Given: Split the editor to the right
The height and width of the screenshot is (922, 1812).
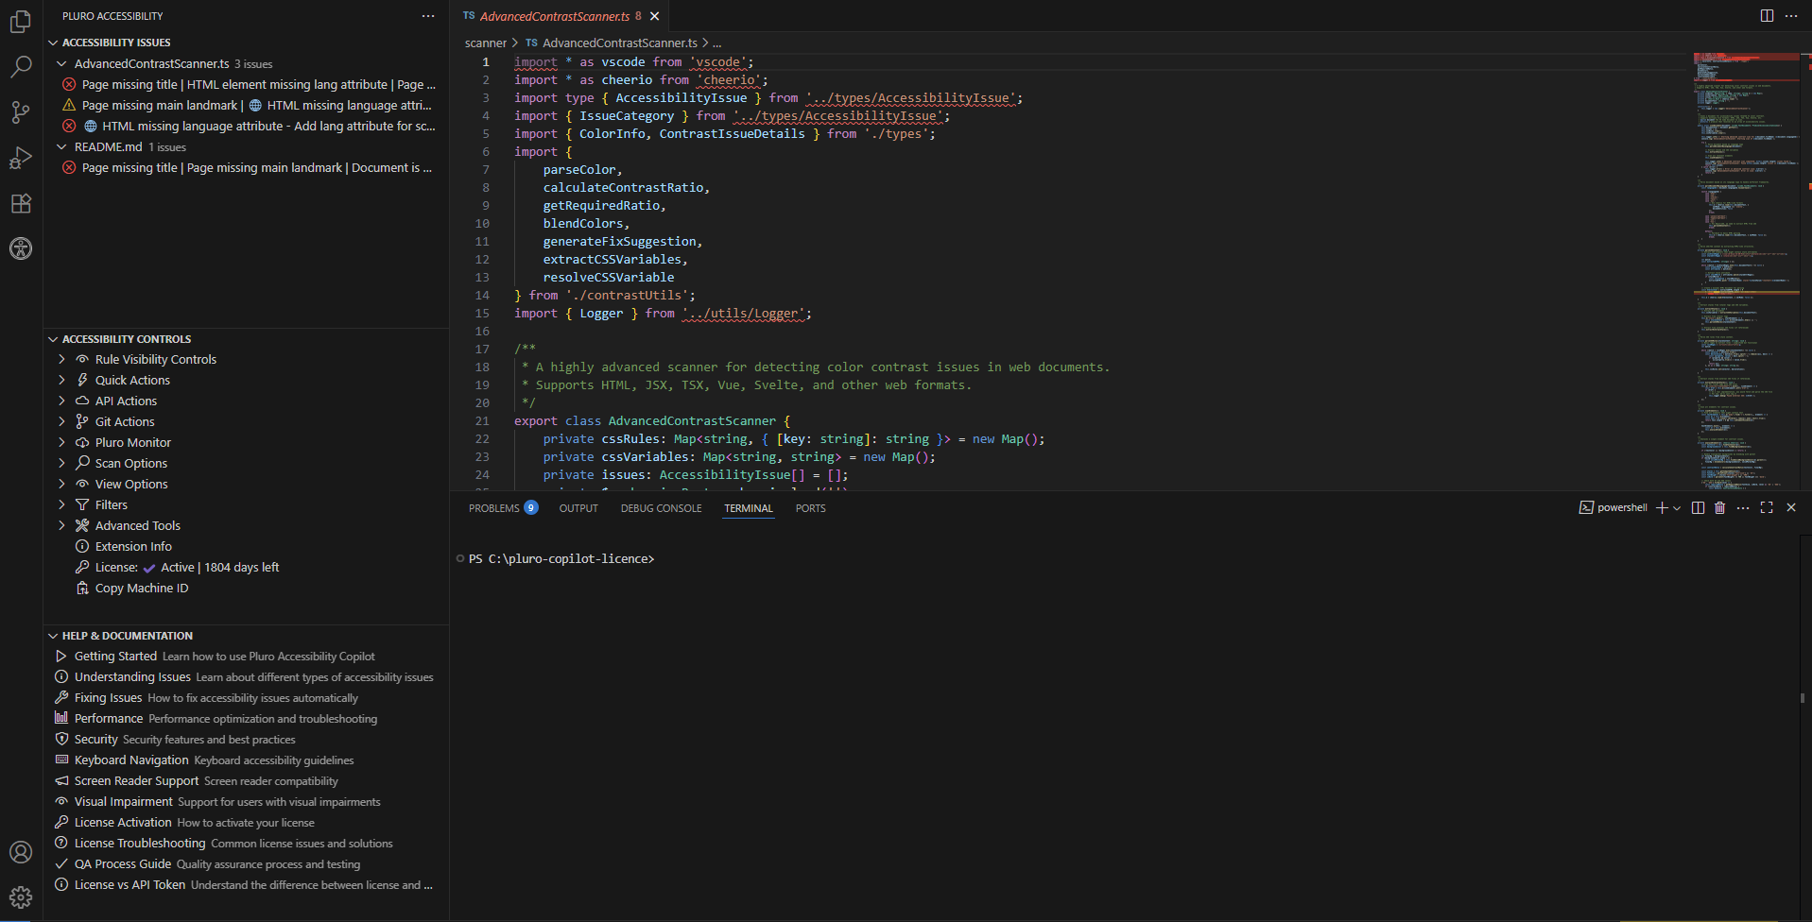Looking at the screenshot, I should 1767,15.
